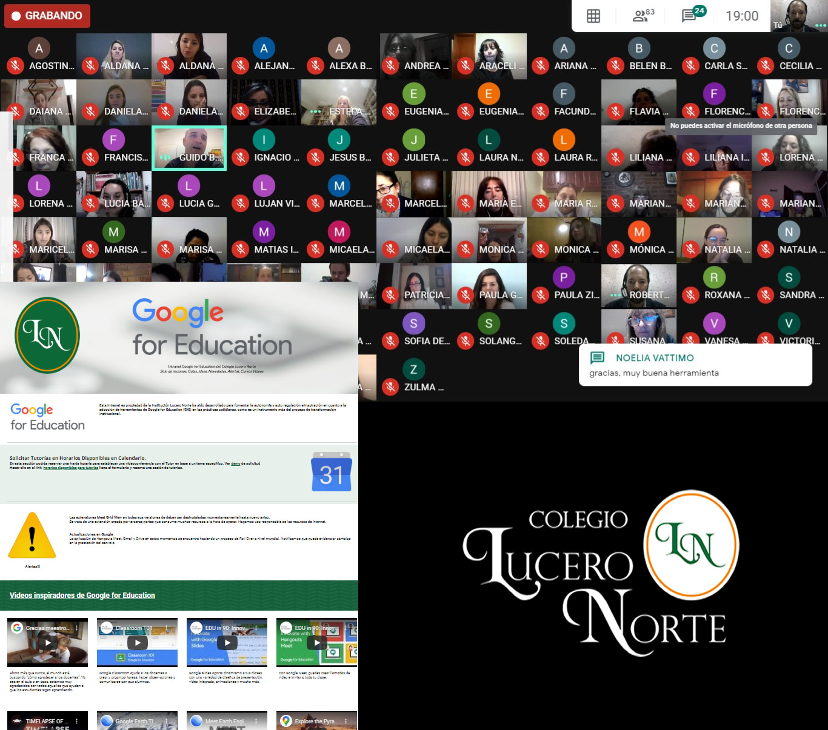Show the participants list (83)
The width and height of the screenshot is (828, 730).
(x=643, y=16)
